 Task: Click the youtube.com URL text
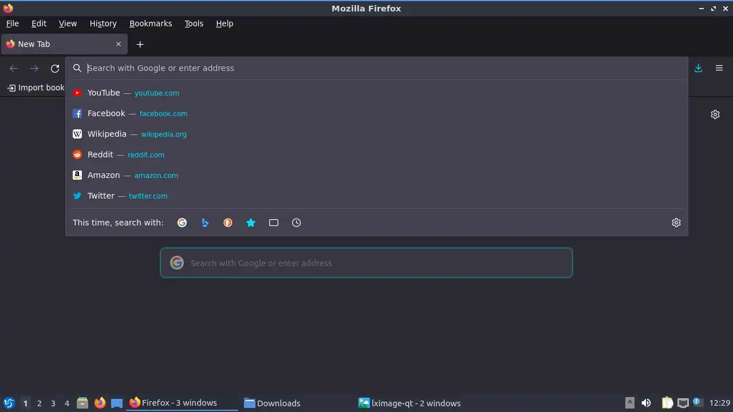(x=157, y=93)
